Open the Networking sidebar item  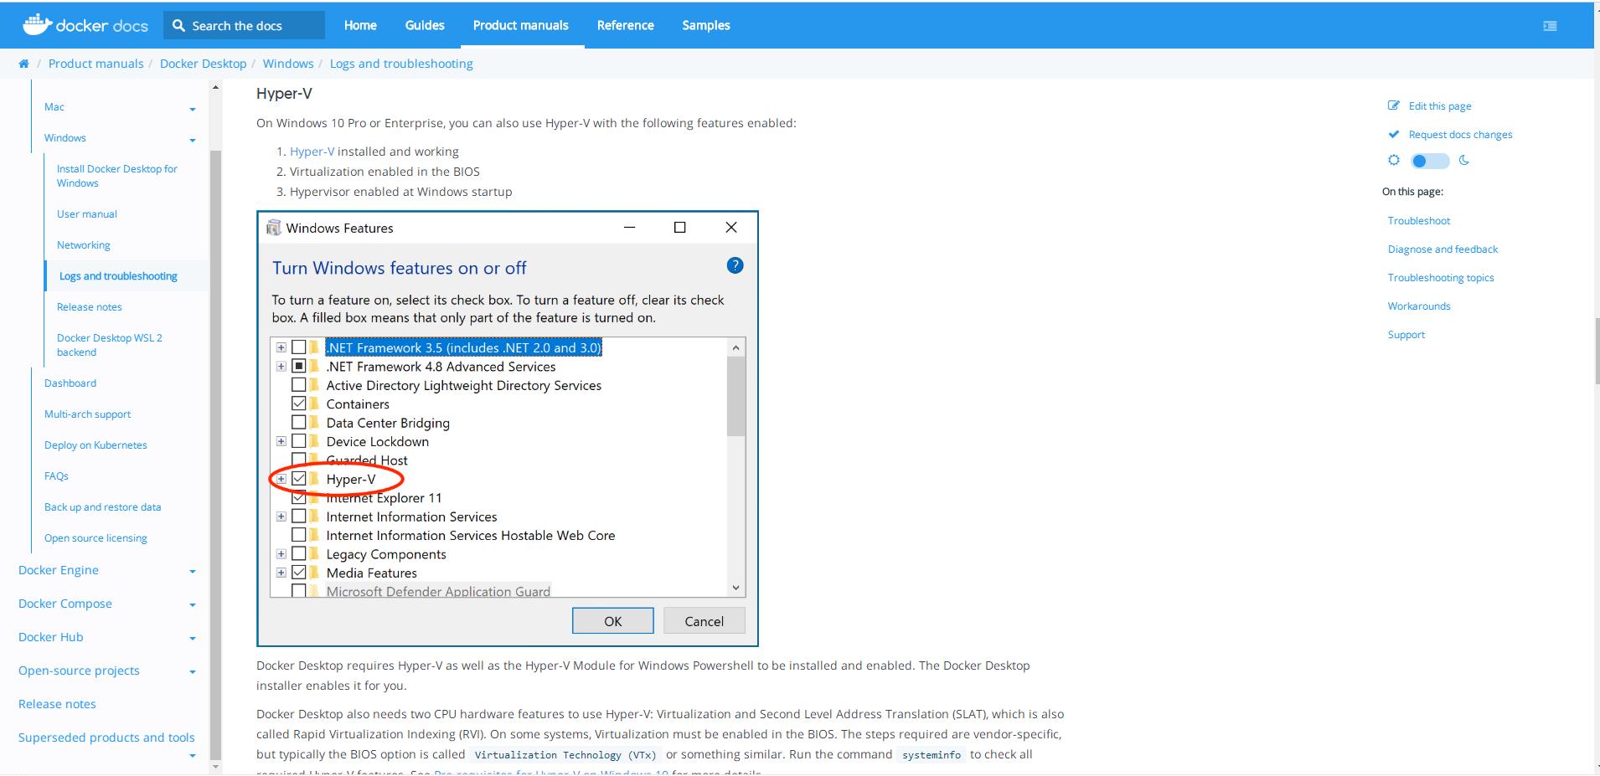click(x=84, y=245)
